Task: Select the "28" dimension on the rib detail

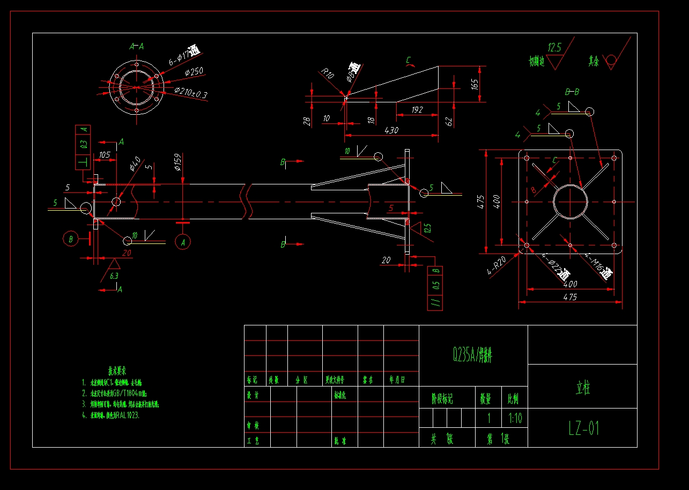Action: click(307, 122)
